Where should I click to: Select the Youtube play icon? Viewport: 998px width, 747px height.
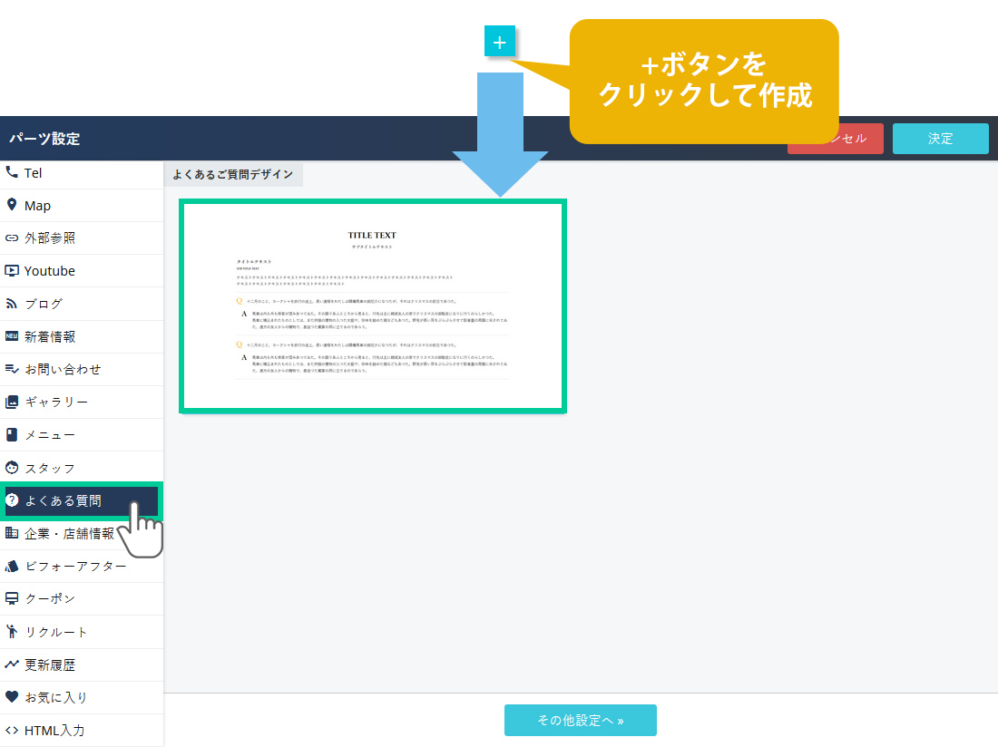12,270
